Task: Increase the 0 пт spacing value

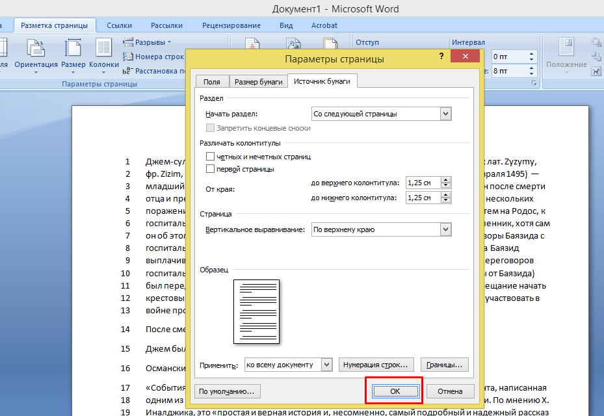Action: [x=531, y=54]
